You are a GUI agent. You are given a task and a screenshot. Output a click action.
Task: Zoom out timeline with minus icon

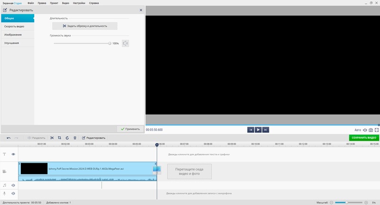pos(331,203)
